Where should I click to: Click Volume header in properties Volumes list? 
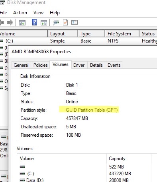pyautogui.click(x=62, y=159)
